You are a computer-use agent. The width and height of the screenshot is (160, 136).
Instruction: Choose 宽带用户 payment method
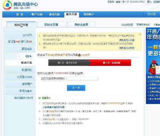click(x=27, y=84)
